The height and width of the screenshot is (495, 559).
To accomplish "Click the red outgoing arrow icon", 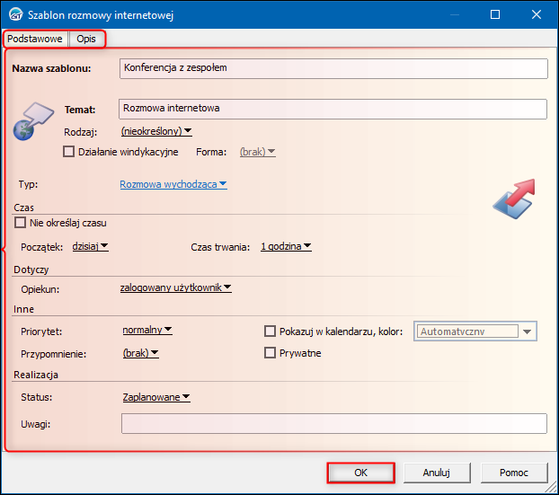I will (514, 199).
